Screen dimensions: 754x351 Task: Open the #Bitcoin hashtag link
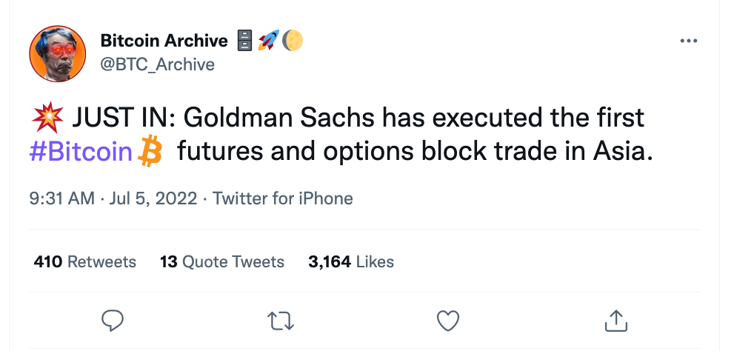pyautogui.click(x=81, y=153)
